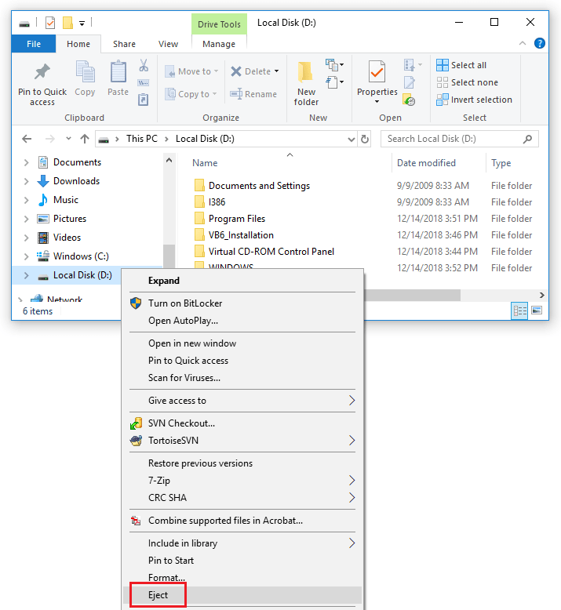561x610 pixels.
Task: Switch to the Share ribbon tab
Action: pyautogui.click(x=124, y=44)
